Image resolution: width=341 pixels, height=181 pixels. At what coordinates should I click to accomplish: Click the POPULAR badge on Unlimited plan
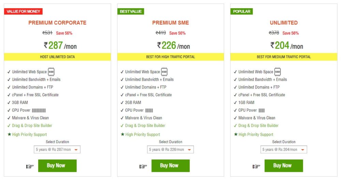tap(241, 12)
